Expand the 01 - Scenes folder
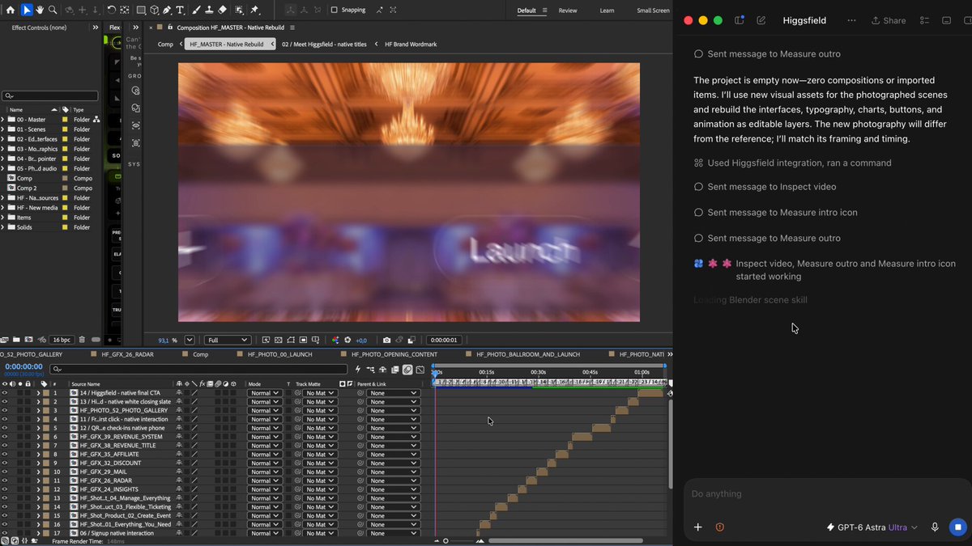Image resolution: width=972 pixels, height=546 pixels. 2,129
